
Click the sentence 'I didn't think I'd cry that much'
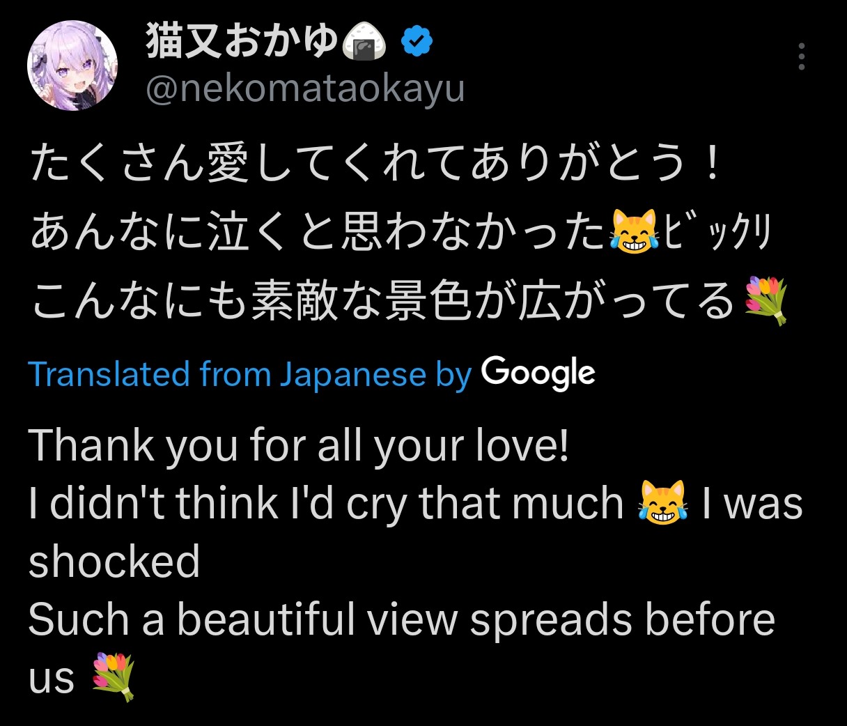326,504
